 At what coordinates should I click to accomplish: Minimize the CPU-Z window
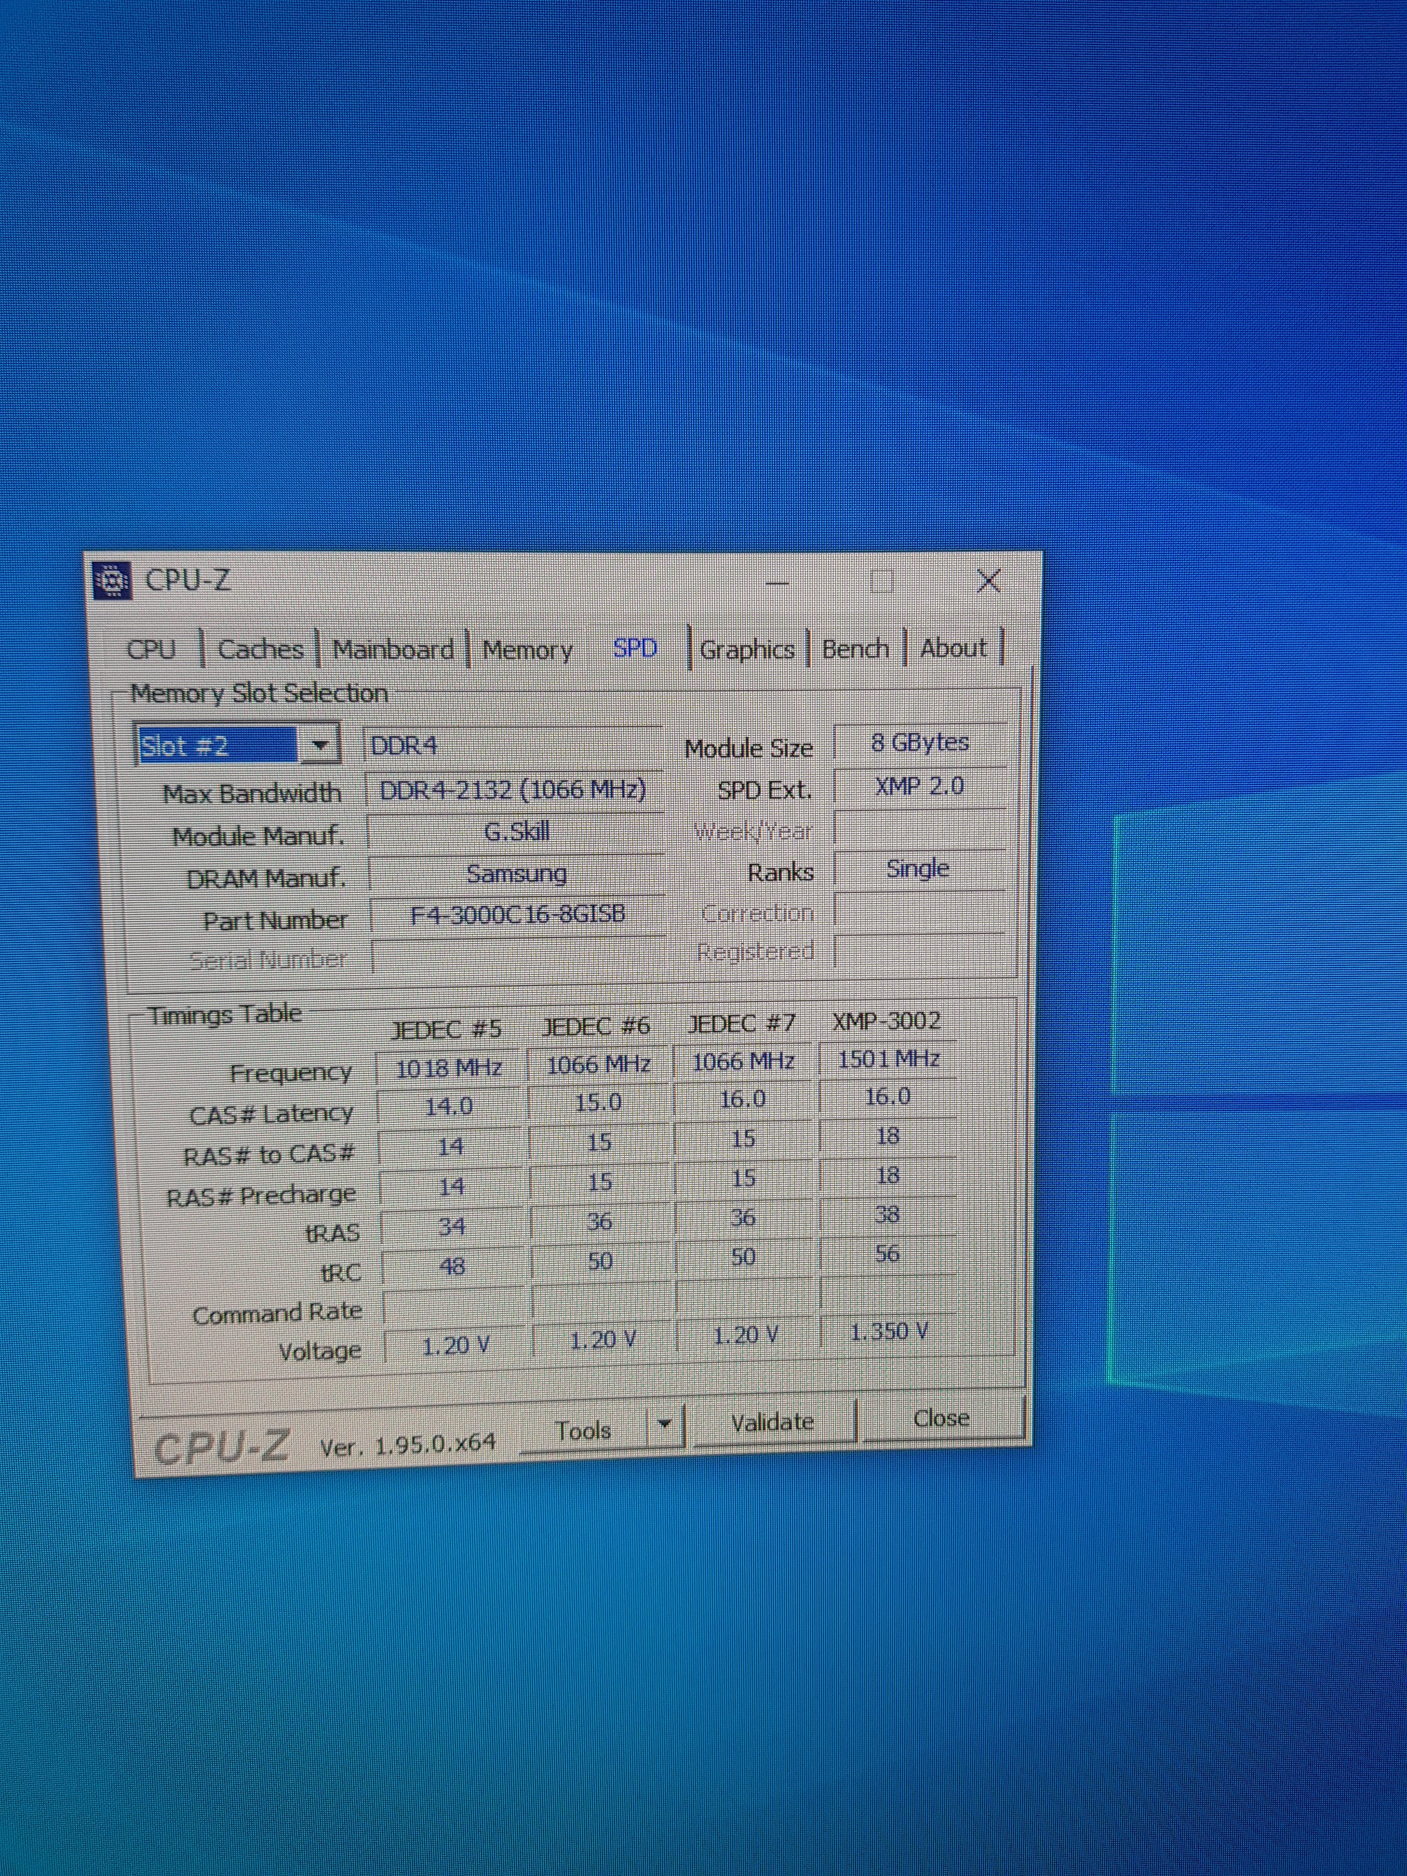tap(777, 583)
